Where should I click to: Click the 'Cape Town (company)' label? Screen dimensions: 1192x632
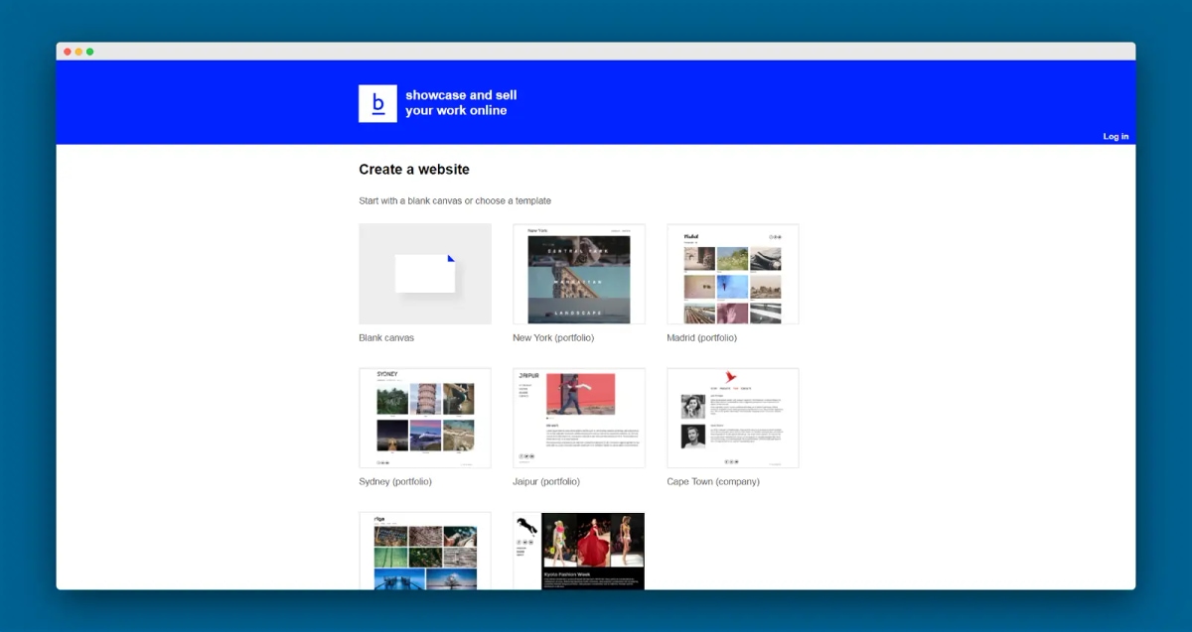[713, 482]
